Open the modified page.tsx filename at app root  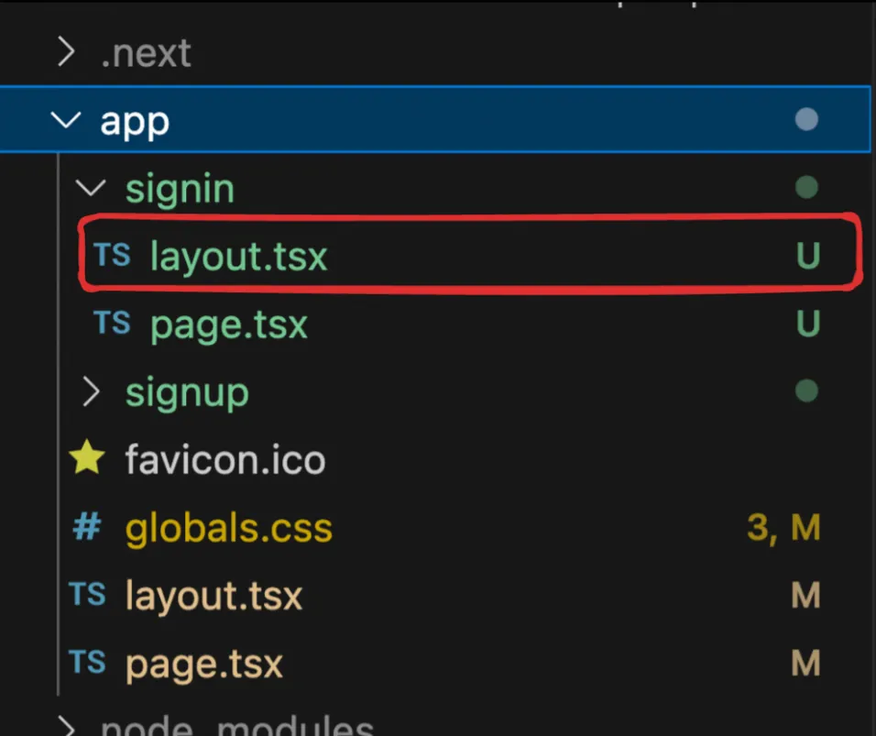click(204, 663)
